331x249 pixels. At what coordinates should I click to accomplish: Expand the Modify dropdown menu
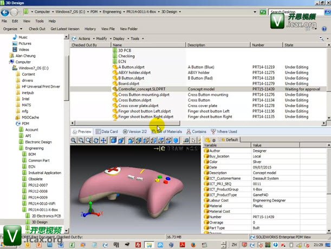(x=101, y=39)
